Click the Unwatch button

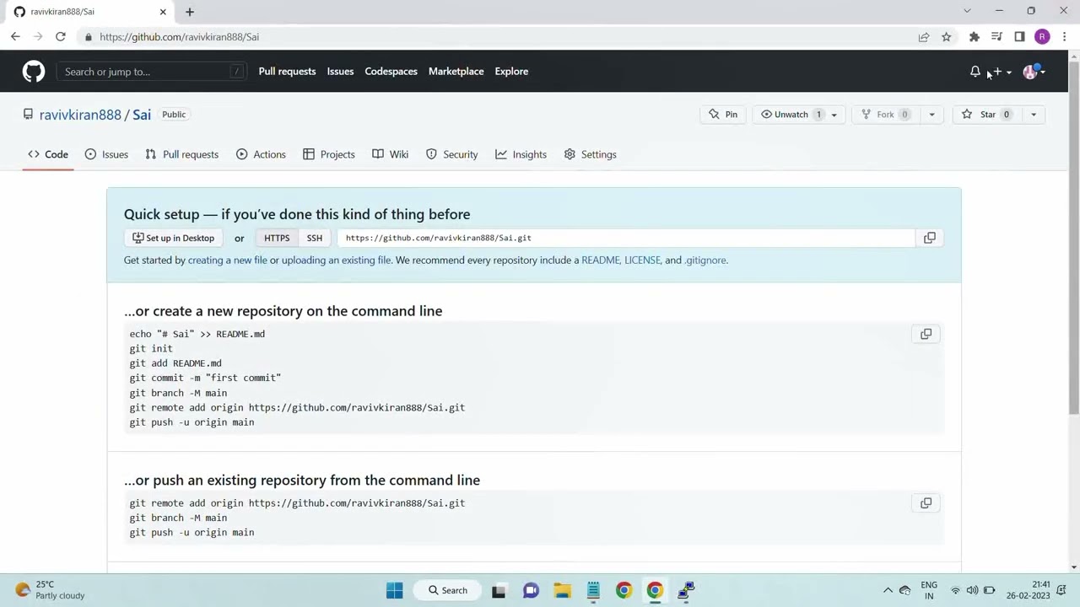791,115
